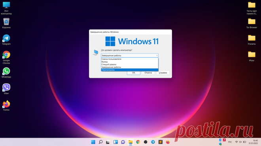Open Корзина recycle bin icon
Viewport: 261px width, 146px height.
6,23
